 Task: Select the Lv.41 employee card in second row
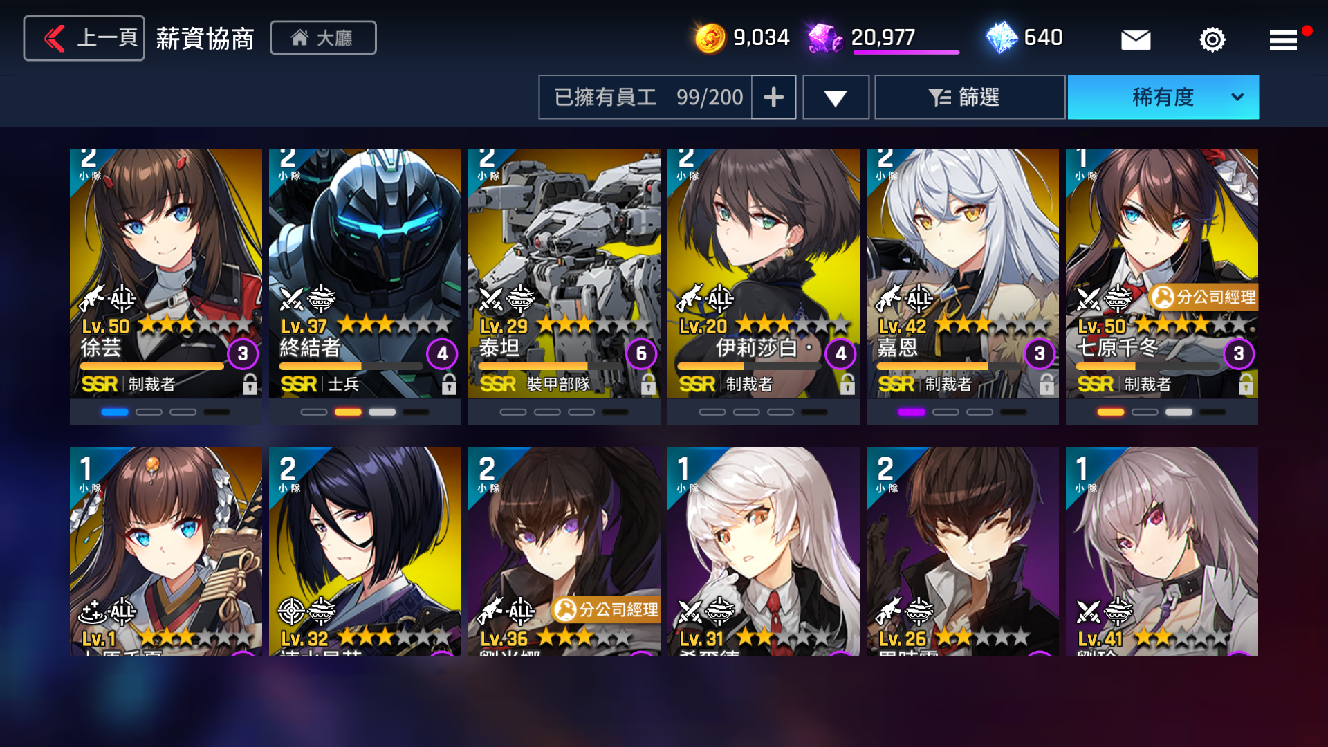click(x=1162, y=551)
